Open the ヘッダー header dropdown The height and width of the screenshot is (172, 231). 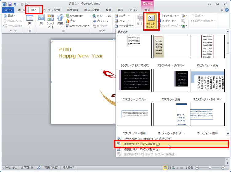click(122, 16)
